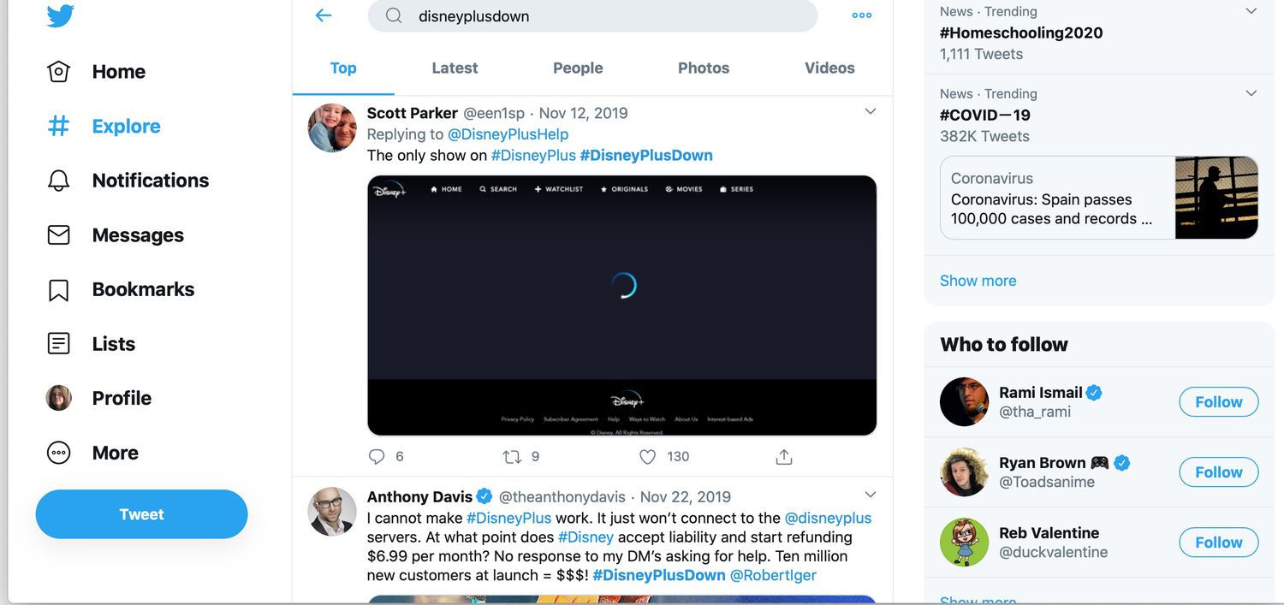This screenshot has width=1284, height=605.
Task: Expand the #COVID-19 trend chevron
Action: 1251,92
